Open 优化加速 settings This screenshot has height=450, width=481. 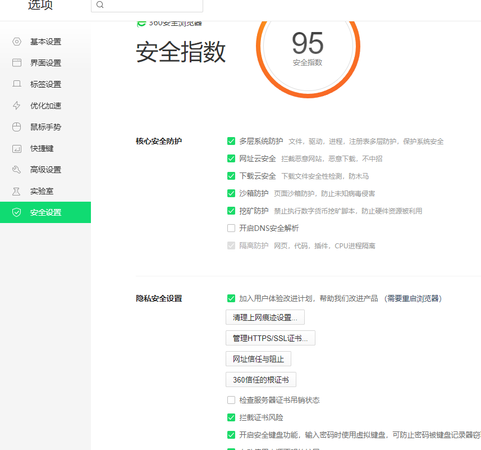(x=45, y=106)
